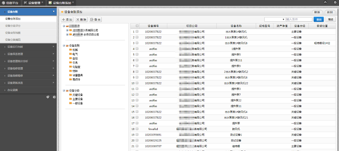
Task: Tick checkbox for row 3
Action: coord(137,43)
